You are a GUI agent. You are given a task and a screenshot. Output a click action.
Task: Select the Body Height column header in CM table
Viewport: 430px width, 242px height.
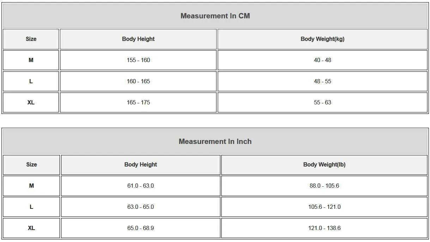pos(138,39)
